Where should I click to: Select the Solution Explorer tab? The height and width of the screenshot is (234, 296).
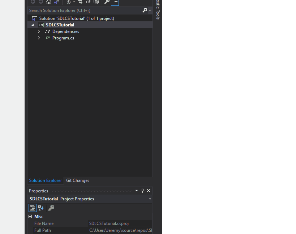pyautogui.click(x=45, y=180)
